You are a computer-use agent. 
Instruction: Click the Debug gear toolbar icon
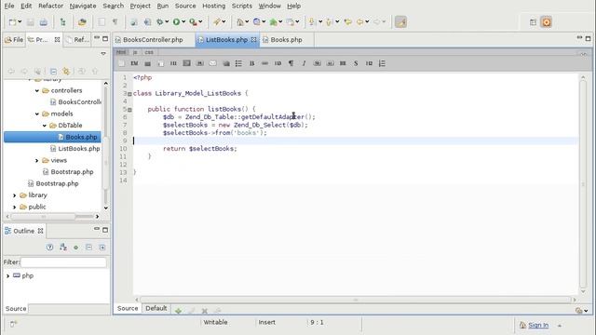click(x=160, y=22)
